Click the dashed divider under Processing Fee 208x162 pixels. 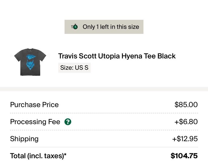tap(104, 130)
